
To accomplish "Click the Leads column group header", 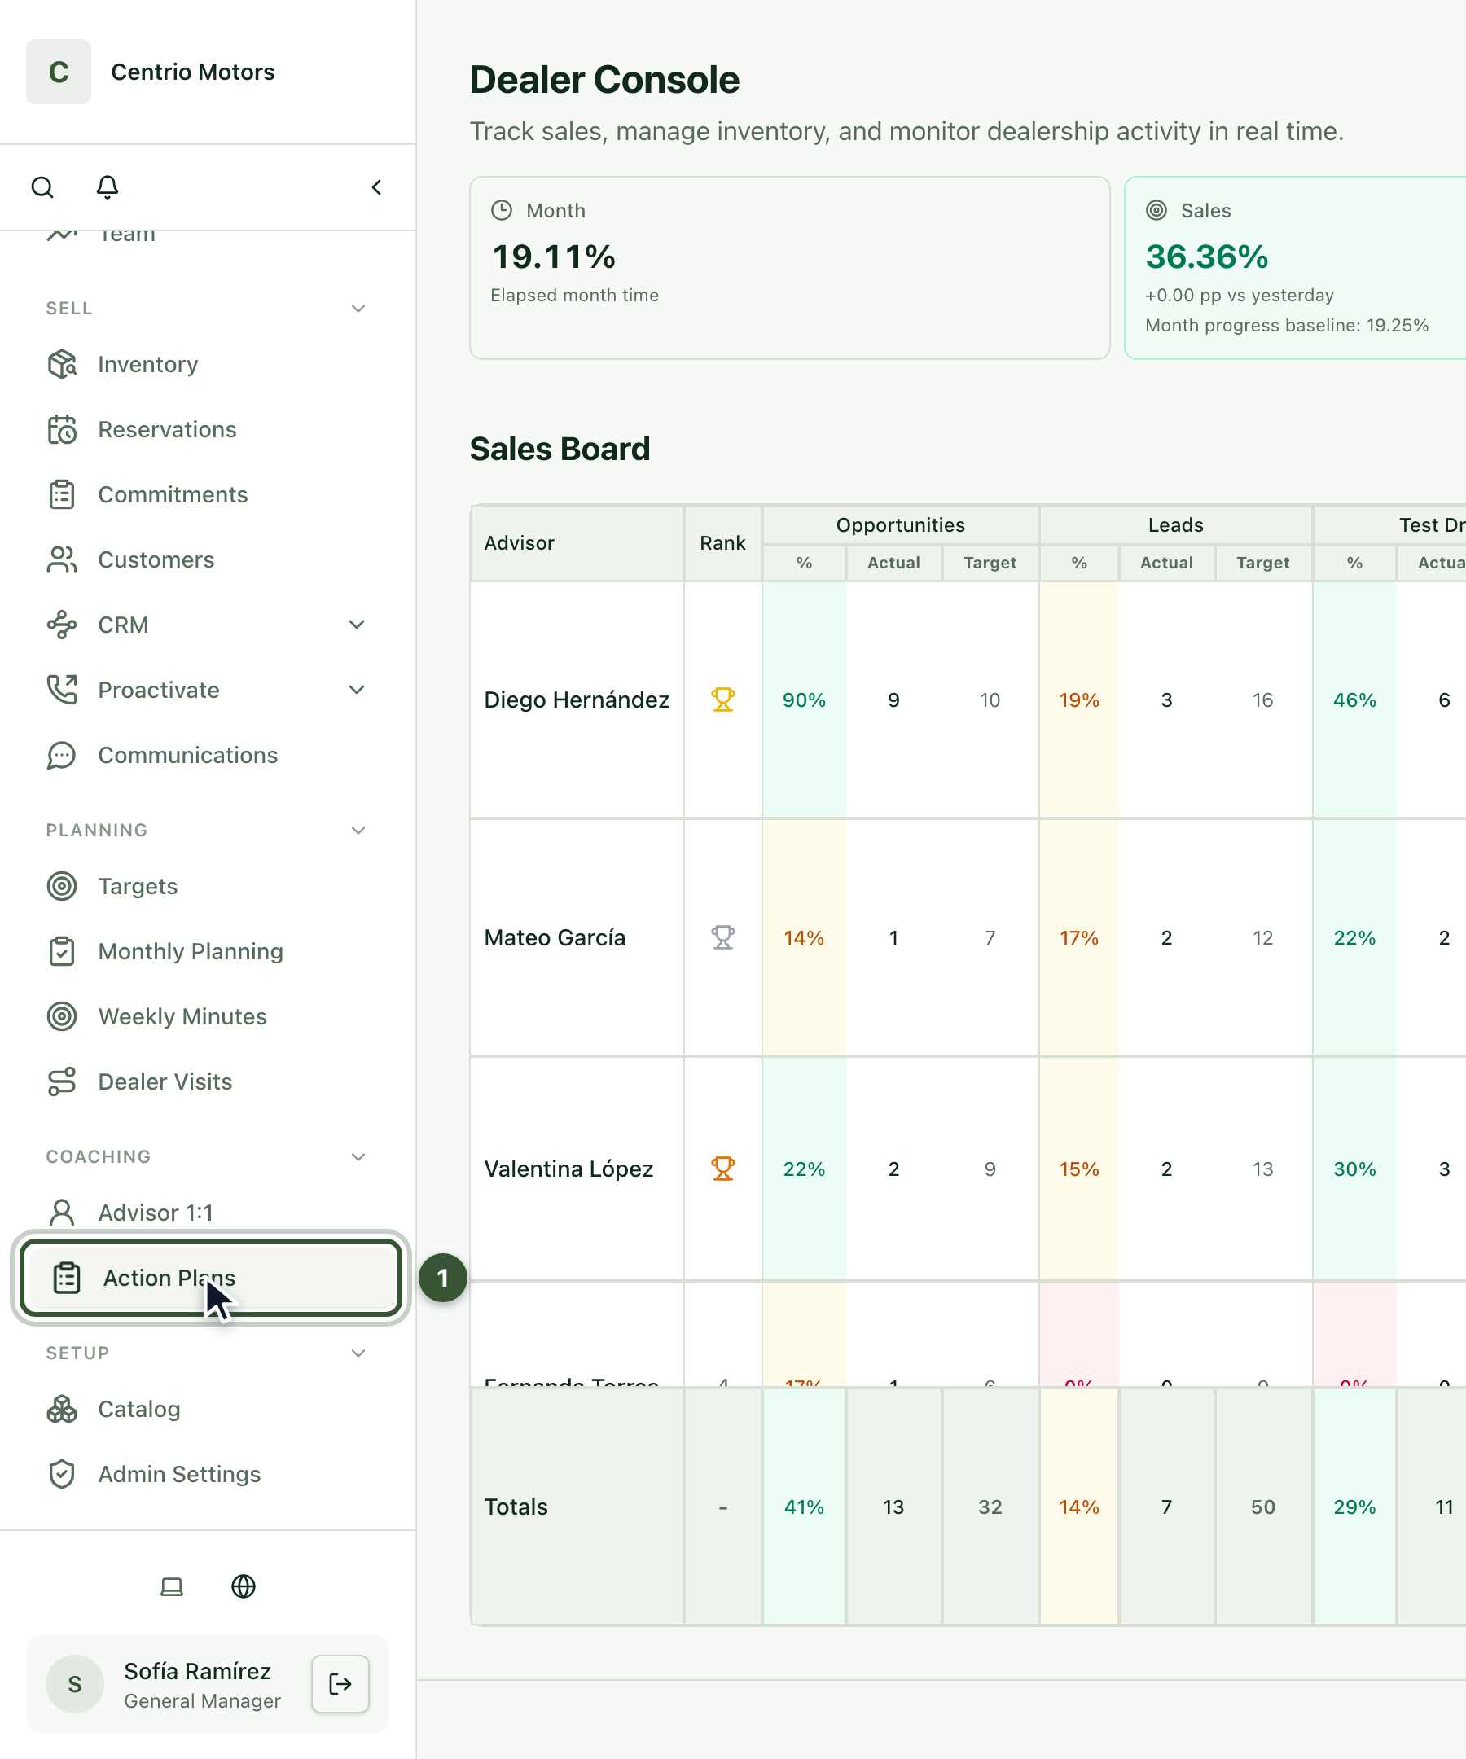I will (x=1176, y=525).
